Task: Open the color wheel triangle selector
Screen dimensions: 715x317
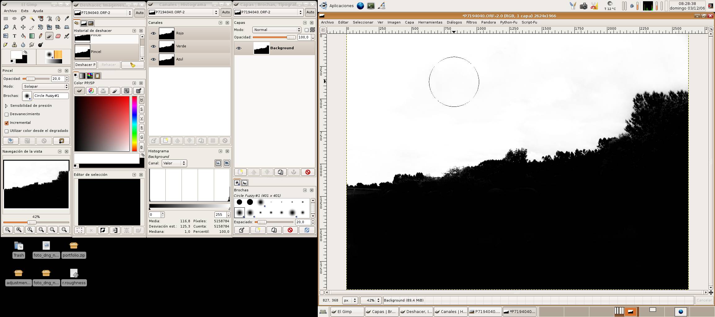Action: (91, 91)
